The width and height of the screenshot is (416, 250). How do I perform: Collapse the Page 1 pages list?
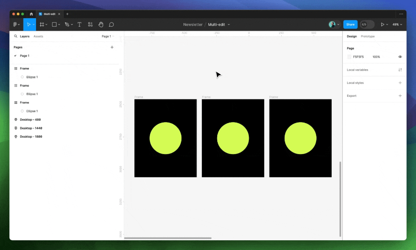click(108, 36)
